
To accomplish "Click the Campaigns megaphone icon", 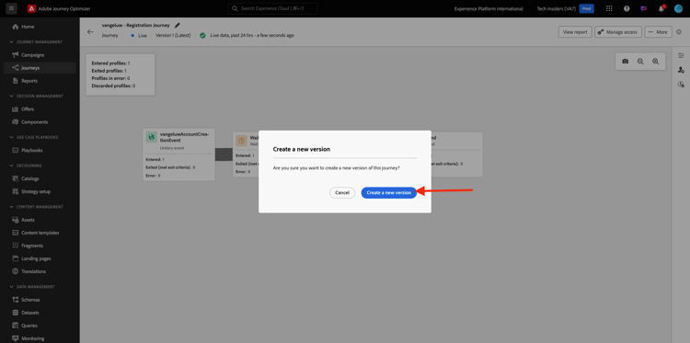I will tap(16, 55).
